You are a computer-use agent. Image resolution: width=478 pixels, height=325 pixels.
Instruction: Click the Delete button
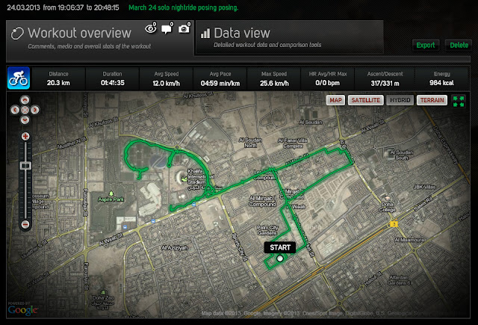pyautogui.click(x=459, y=45)
